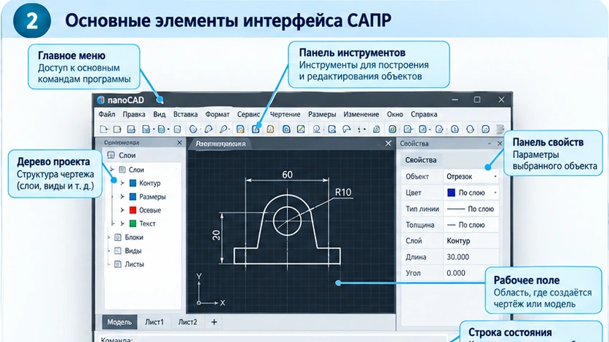Click the third toolbar icon, Save drawing

[131, 129]
